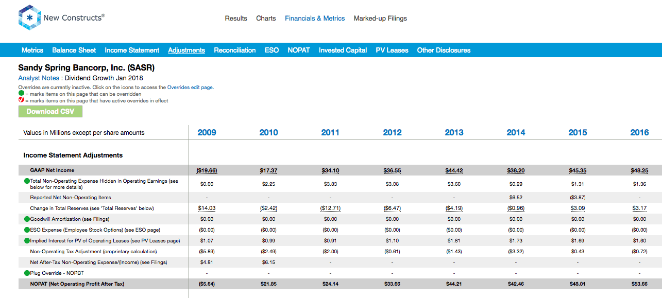The image size is (662, 298).
Task: Click Change in Total Reserves value $3.09
Action: [x=578, y=208]
